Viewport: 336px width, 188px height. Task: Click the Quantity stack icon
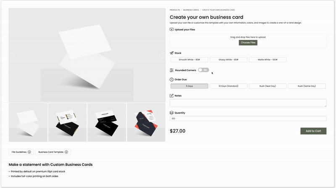click(x=171, y=113)
